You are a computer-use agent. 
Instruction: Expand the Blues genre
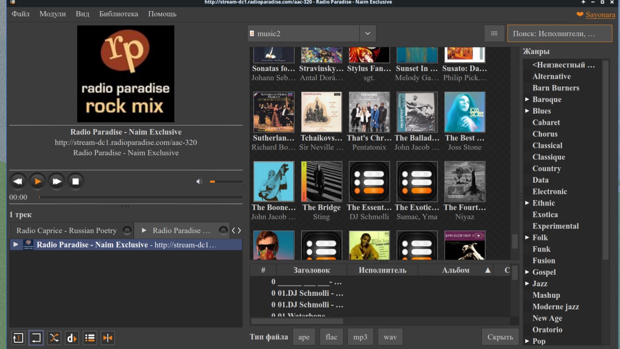point(527,111)
